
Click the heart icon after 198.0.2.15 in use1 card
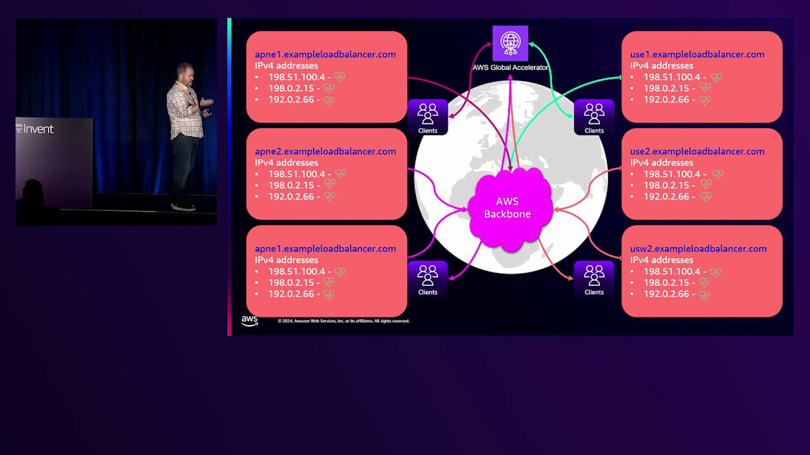tap(705, 88)
